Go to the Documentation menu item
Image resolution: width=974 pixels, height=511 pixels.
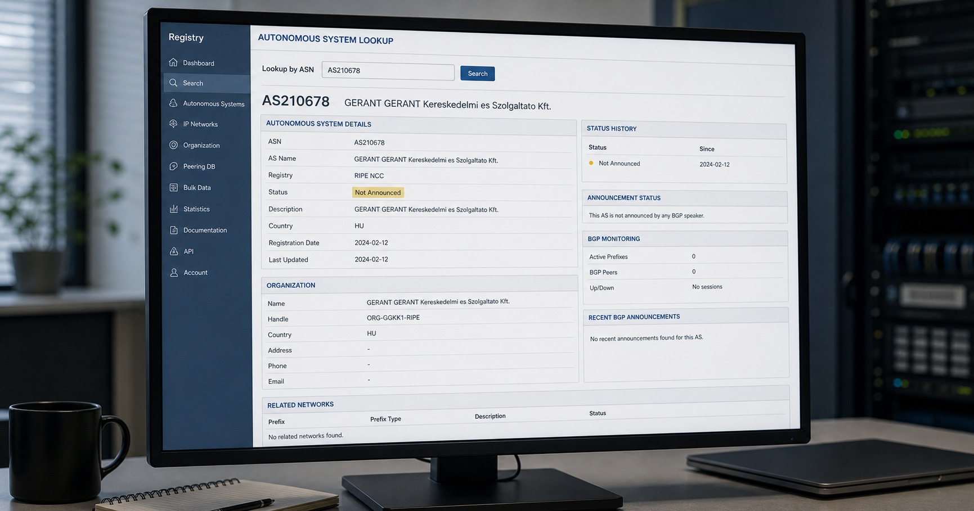(205, 230)
